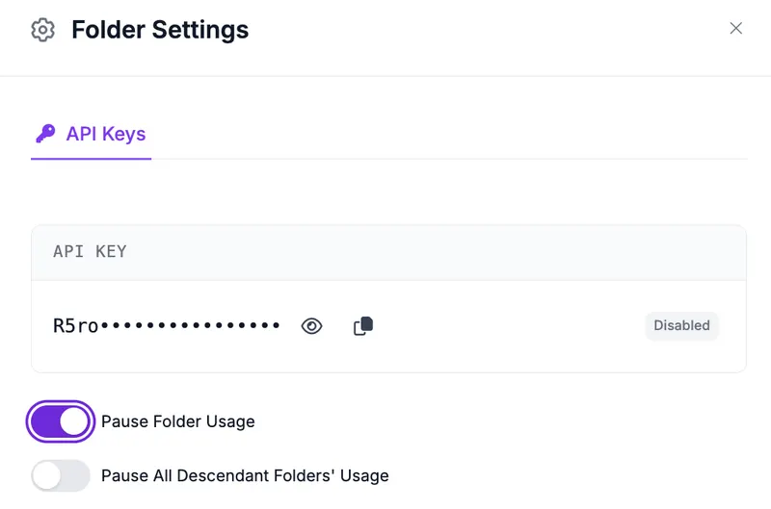Click the purple underline beneath API Keys
The image size is (771, 509).
91,159
